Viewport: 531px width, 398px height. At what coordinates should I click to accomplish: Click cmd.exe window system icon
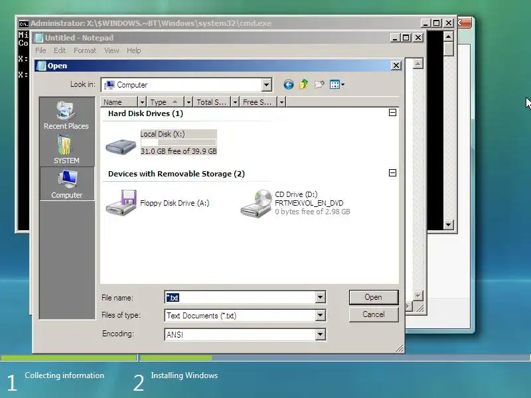(23, 23)
